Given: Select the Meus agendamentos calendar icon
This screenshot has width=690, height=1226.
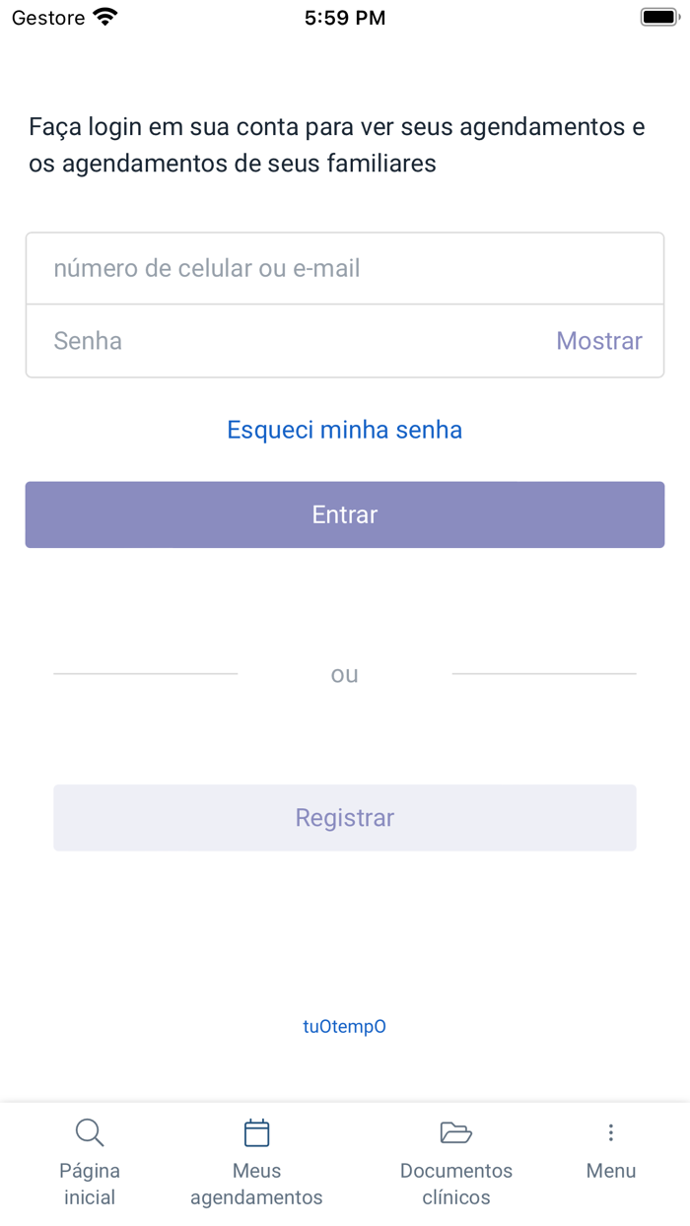Looking at the screenshot, I should coord(256,1131).
